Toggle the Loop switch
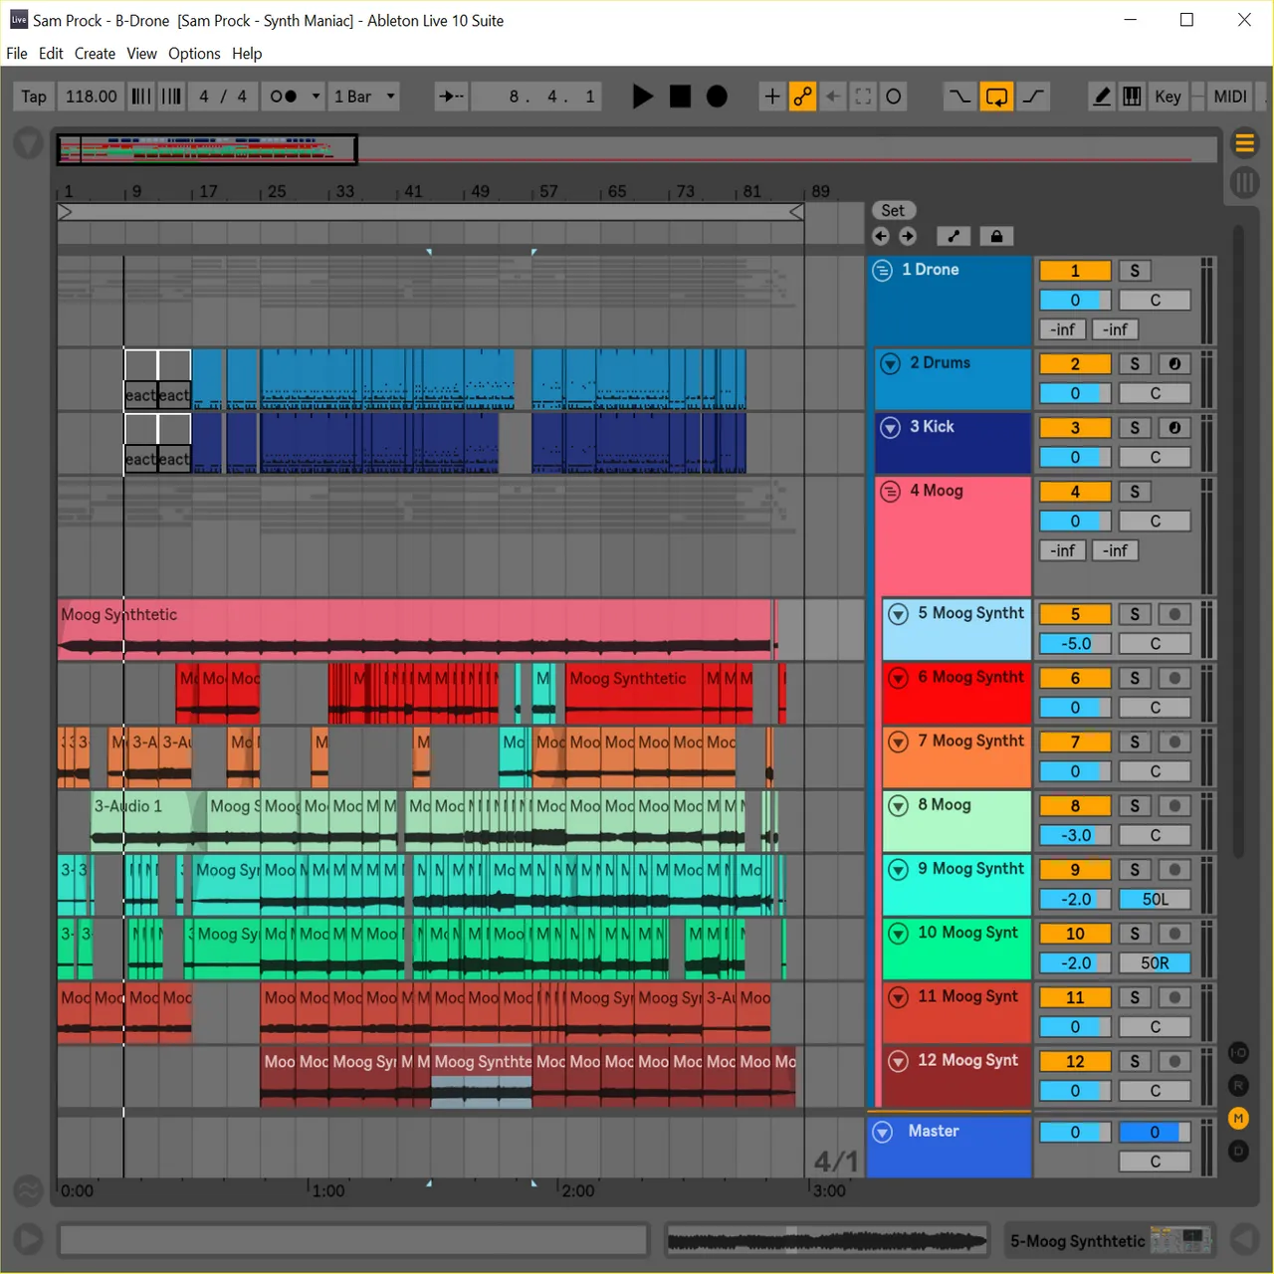The image size is (1274, 1274). 996,97
